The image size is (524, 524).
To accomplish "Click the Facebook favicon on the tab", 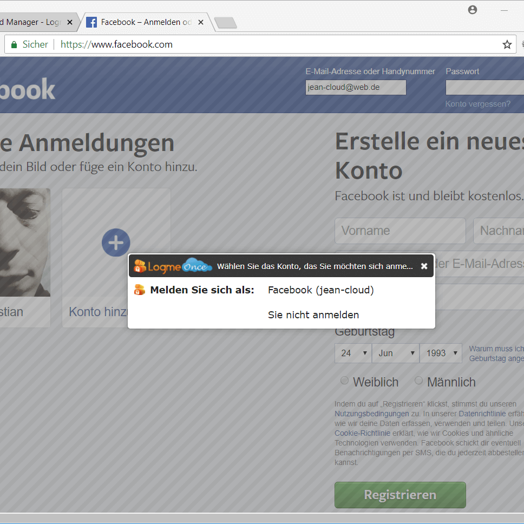I will [x=91, y=22].
